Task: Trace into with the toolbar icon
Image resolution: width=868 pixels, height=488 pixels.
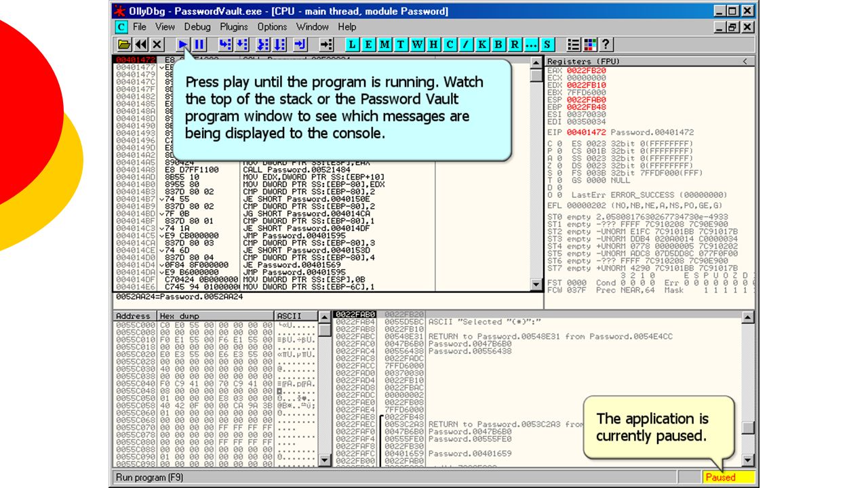Action: tap(264, 45)
